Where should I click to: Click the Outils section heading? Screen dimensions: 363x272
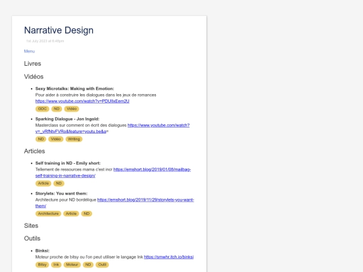point(32,238)
